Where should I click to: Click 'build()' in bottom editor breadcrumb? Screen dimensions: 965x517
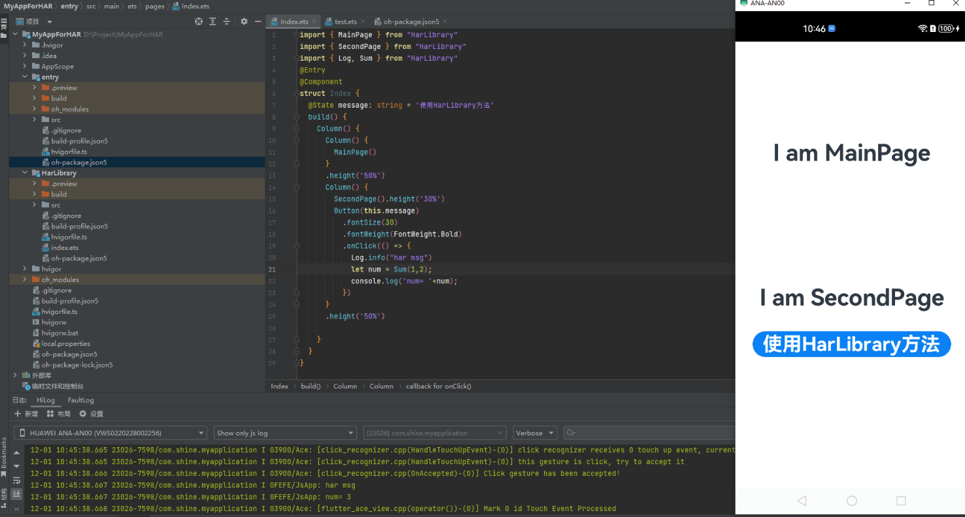[x=311, y=386]
